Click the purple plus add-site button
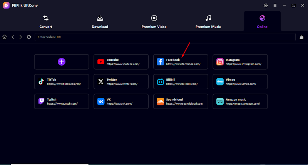 [62, 62]
